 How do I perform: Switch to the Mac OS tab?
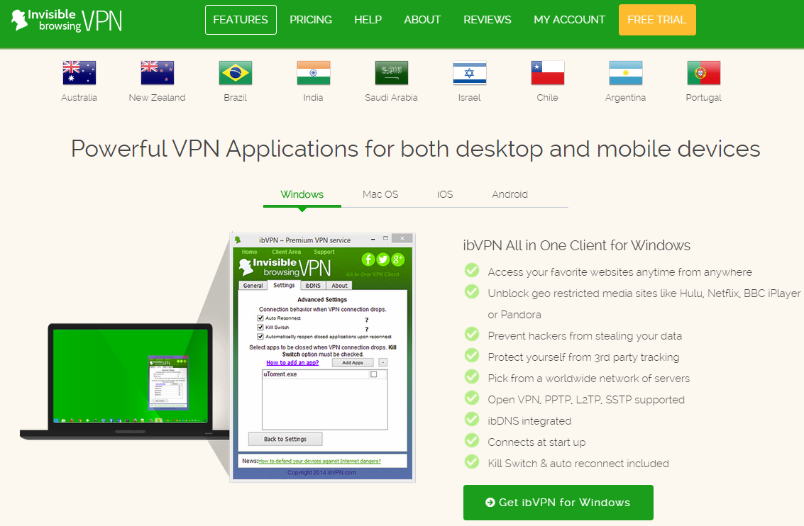380,195
